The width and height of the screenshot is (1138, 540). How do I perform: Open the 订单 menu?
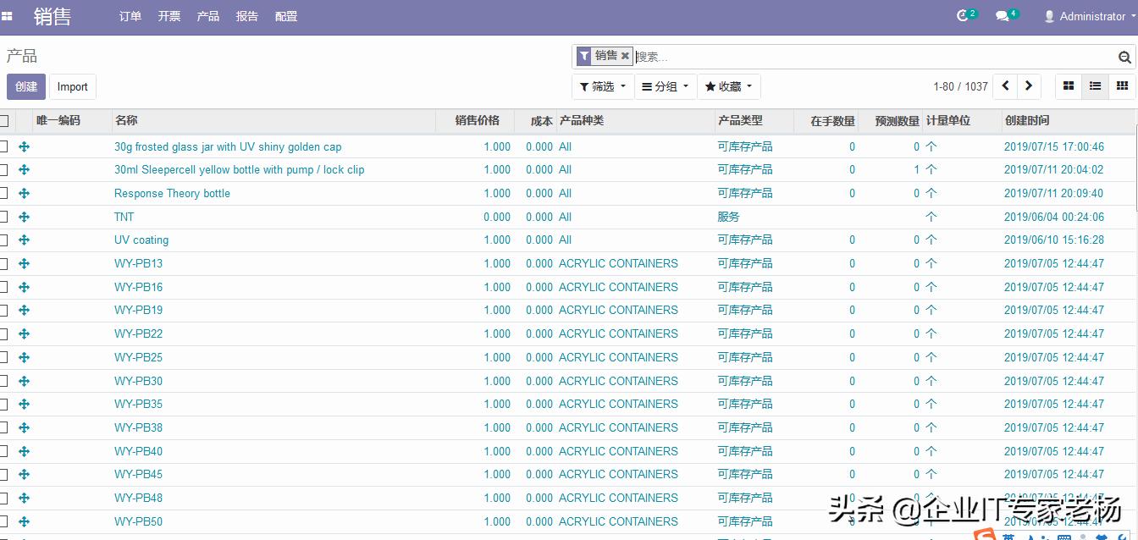coord(130,16)
